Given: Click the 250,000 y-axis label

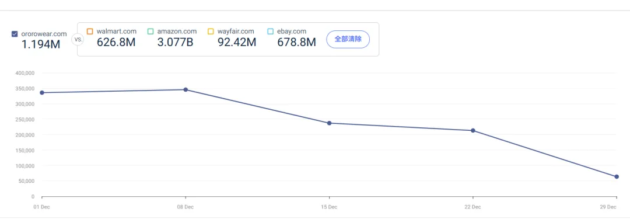Looking at the screenshot, I should (25, 119).
